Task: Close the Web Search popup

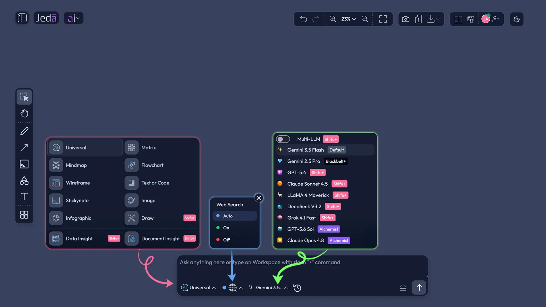Action: [x=259, y=198]
